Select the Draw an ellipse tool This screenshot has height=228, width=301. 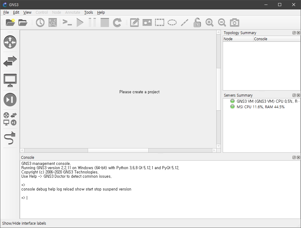(172, 23)
